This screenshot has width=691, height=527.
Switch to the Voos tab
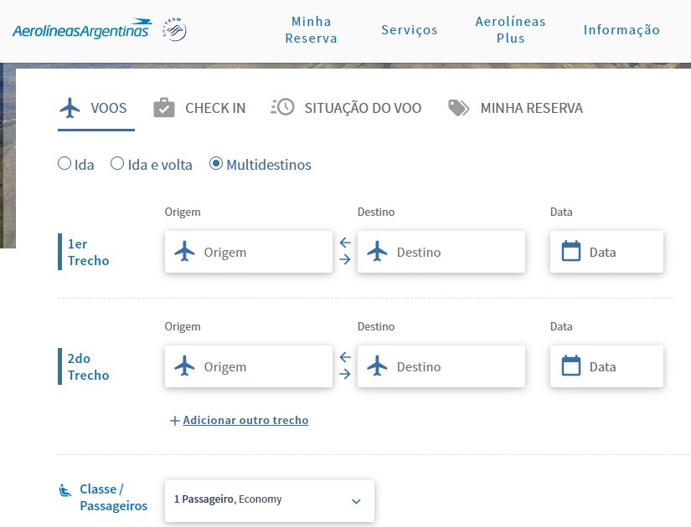click(x=95, y=108)
